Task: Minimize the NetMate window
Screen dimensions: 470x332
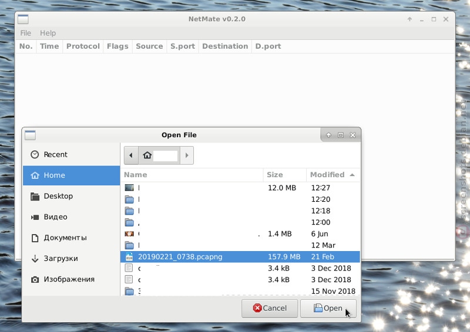Action: (422, 19)
